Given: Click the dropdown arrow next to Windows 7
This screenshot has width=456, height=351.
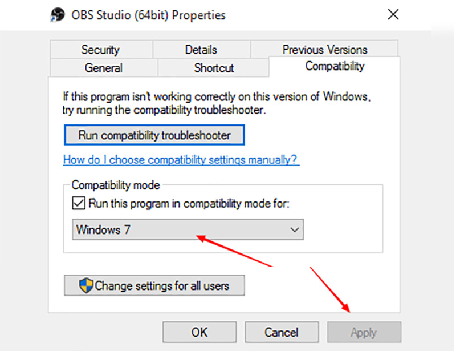Looking at the screenshot, I should coord(294,230).
